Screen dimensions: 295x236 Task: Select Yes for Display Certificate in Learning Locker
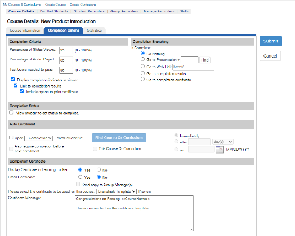coord(81,169)
